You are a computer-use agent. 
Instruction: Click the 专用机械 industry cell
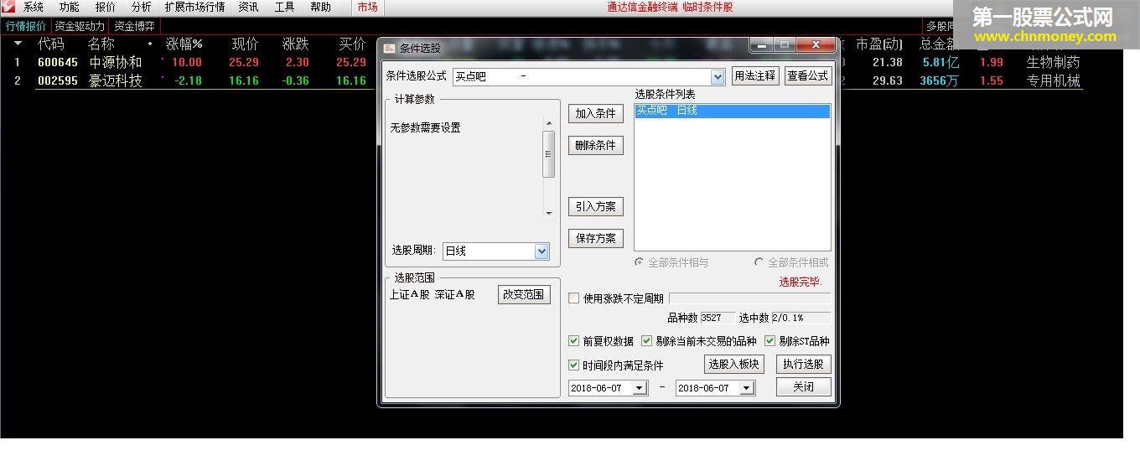click(1054, 80)
